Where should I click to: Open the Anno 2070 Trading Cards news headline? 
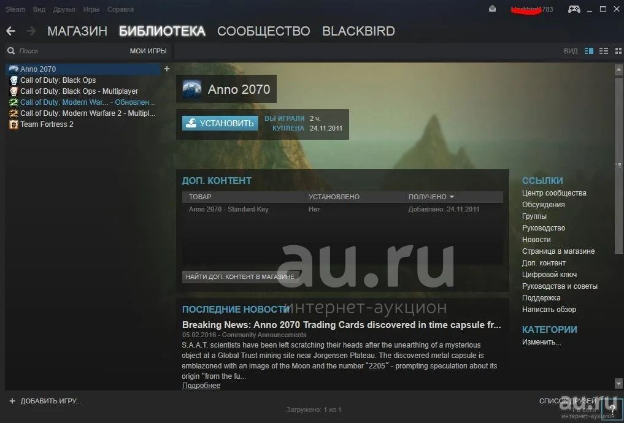341,325
